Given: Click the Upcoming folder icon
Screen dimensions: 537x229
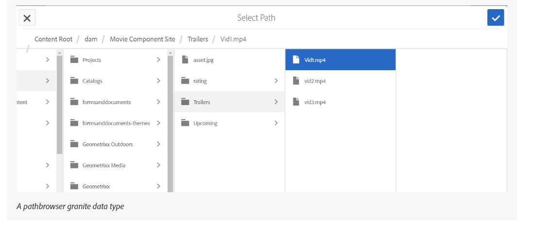Looking at the screenshot, I should [x=185, y=123].
